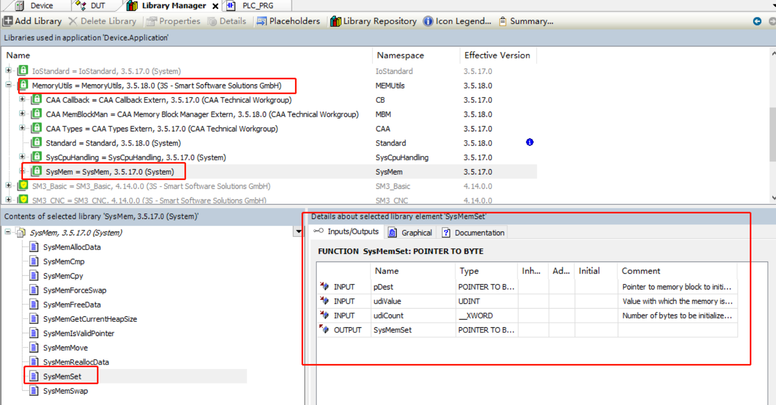Click the MemoryUtils library lock icon
776x405 pixels.
(23, 85)
